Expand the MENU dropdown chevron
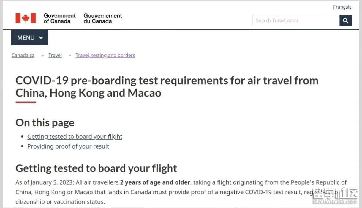This screenshot has height=208, width=362. pos(41,38)
